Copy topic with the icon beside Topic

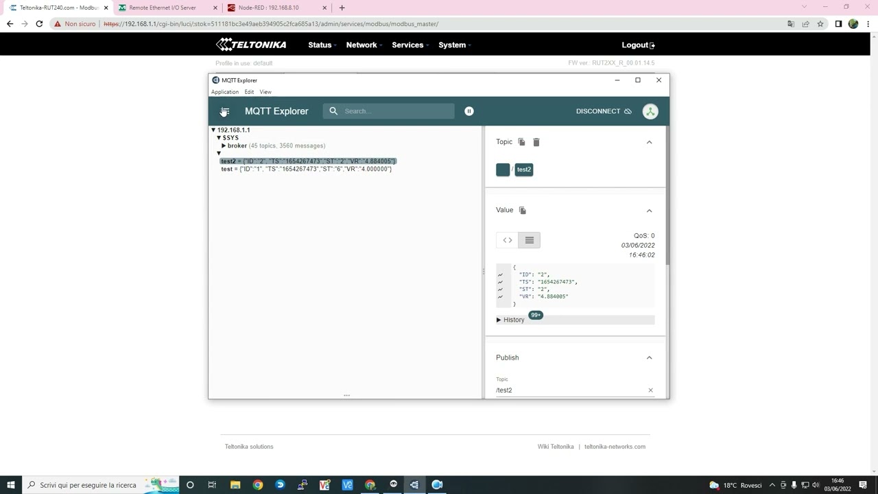(521, 142)
